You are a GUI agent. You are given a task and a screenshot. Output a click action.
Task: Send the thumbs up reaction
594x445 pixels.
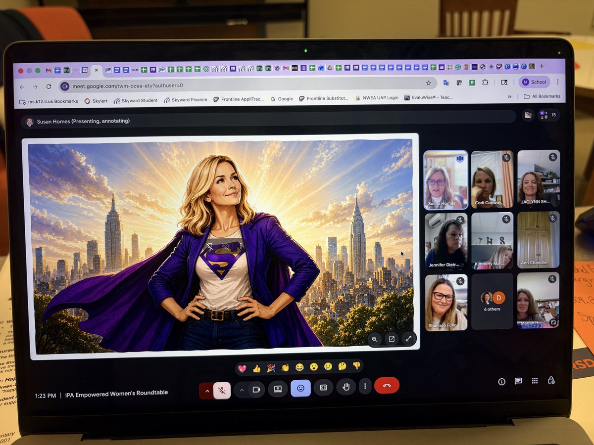(x=256, y=368)
